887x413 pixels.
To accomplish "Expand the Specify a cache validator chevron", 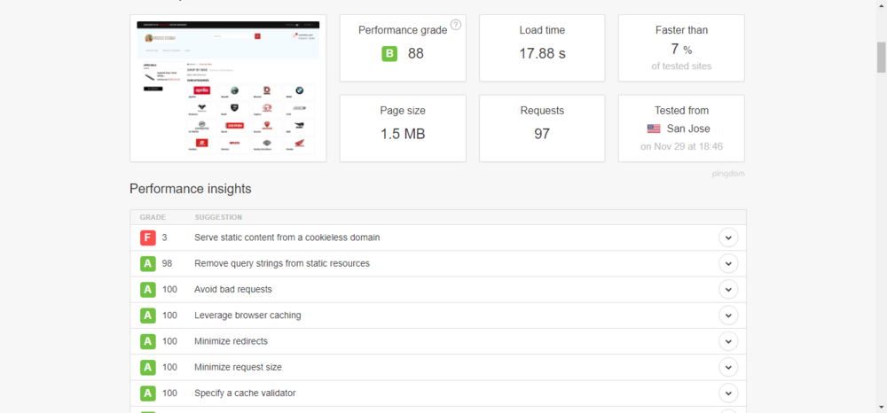I will coord(728,394).
